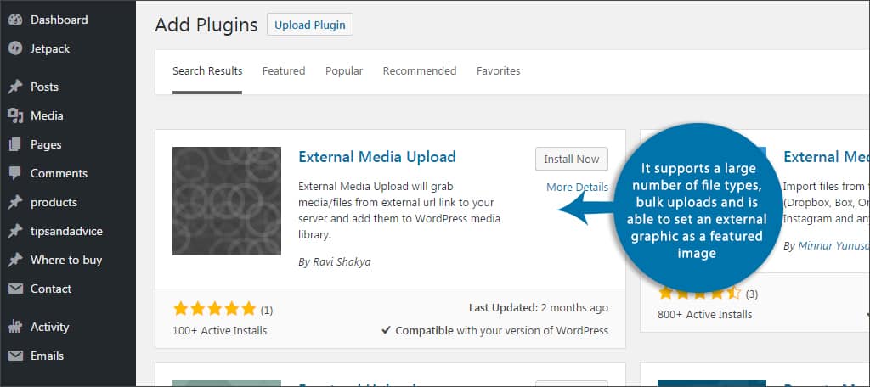Click the (1) rating count
The height and width of the screenshot is (387, 870).
click(266, 311)
